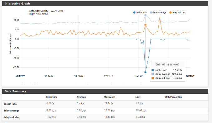The image size is (212, 123).
Task: Select the delay average summary row label
Action: coord(11,111)
